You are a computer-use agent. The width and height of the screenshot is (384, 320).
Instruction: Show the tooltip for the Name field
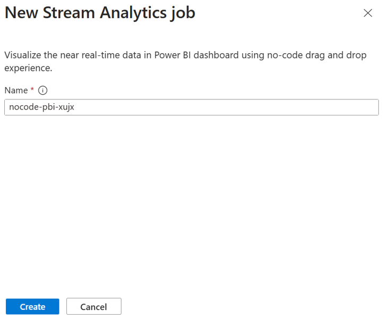point(42,90)
